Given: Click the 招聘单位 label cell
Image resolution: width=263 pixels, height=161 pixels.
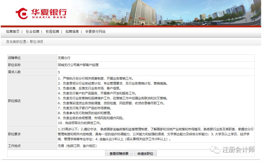Looking at the screenshot, I should coord(32,58).
